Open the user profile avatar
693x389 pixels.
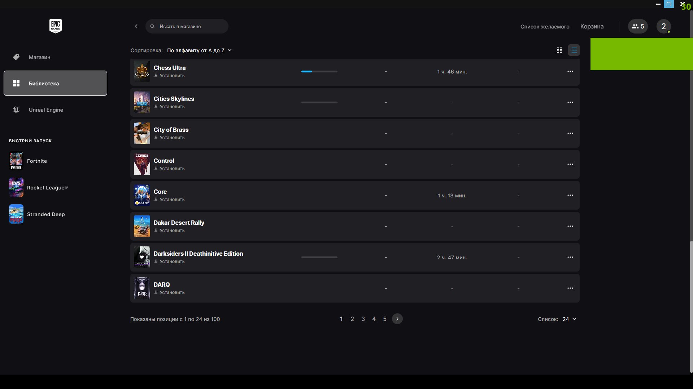(x=663, y=26)
